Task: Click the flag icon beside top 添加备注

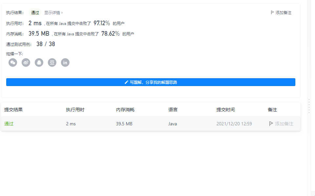Action: point(272,12)
